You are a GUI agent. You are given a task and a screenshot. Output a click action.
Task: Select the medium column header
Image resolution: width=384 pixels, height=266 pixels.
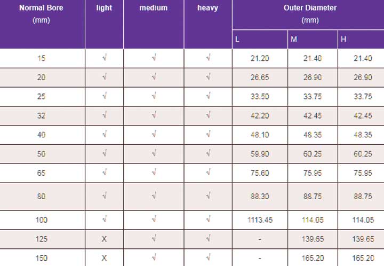pyautogui.click(x=154, y=8)
